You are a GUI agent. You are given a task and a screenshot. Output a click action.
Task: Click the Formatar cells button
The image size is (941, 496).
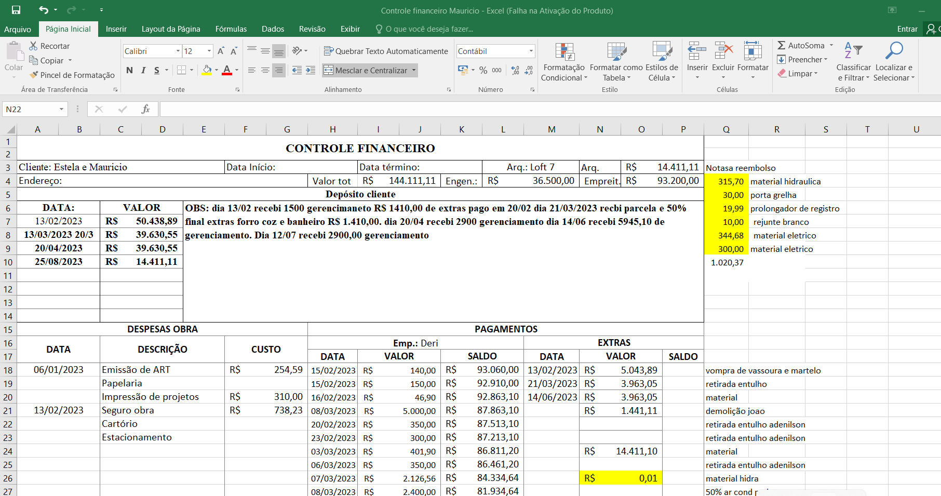(752, 60)
